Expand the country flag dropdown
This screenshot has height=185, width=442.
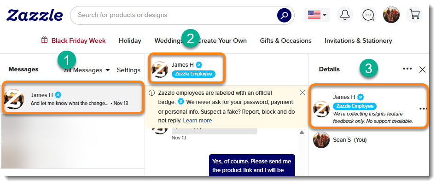point(317,15)
